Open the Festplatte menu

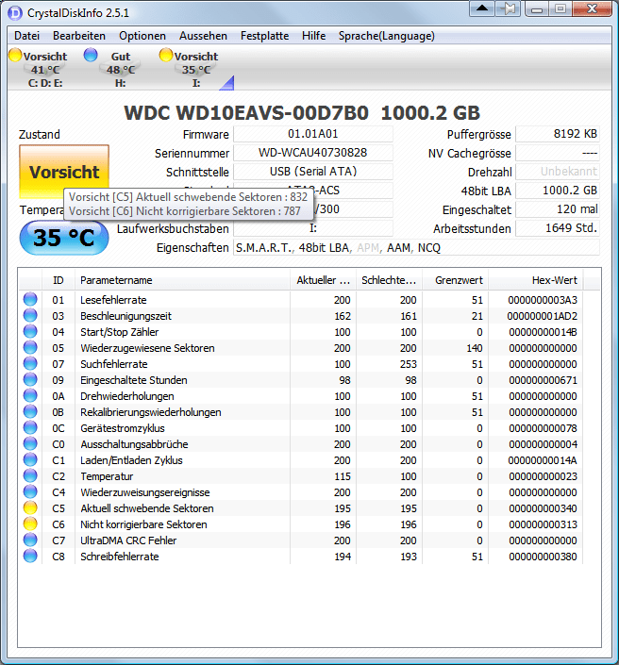(264, 36)
